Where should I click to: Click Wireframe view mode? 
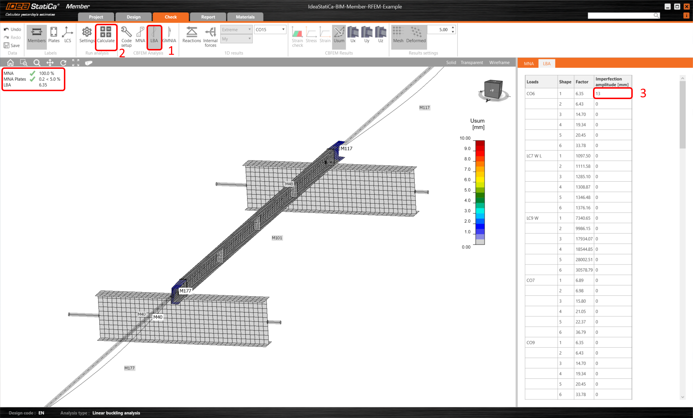pos(499,62)
